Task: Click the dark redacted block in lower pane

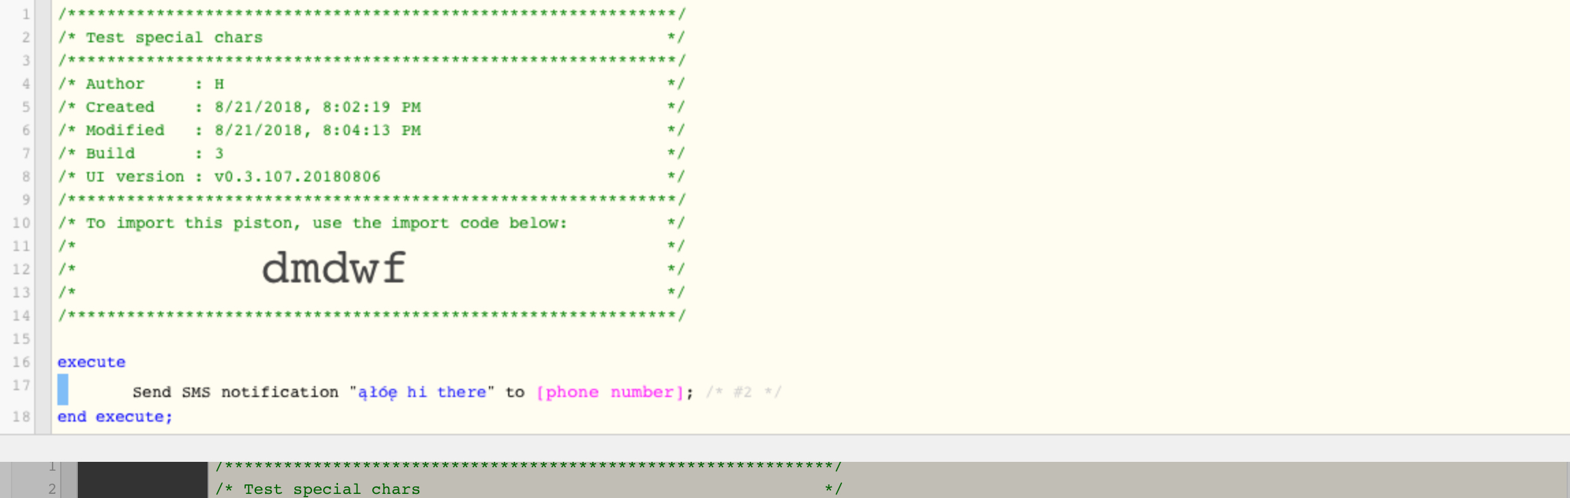Action: click(x=143, y=480)
